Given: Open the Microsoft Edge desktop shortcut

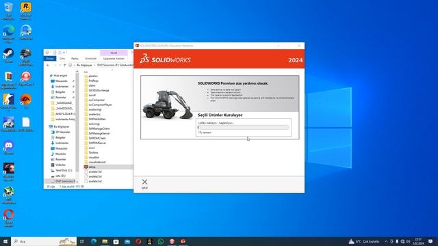Looking at the screenshot, I should [9, 33].
